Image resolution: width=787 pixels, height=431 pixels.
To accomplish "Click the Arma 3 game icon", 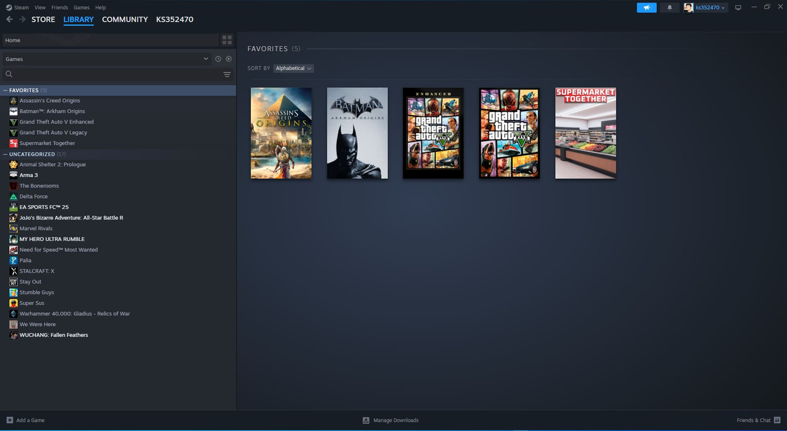I will coord(14,175).
